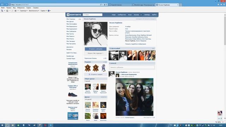
Task: Open the Безопасность dropdown in command bar
Action: coord(34,11)
